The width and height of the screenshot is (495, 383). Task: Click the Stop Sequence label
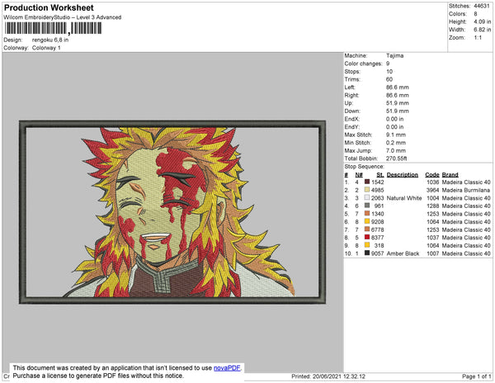[x=365, y=167]
